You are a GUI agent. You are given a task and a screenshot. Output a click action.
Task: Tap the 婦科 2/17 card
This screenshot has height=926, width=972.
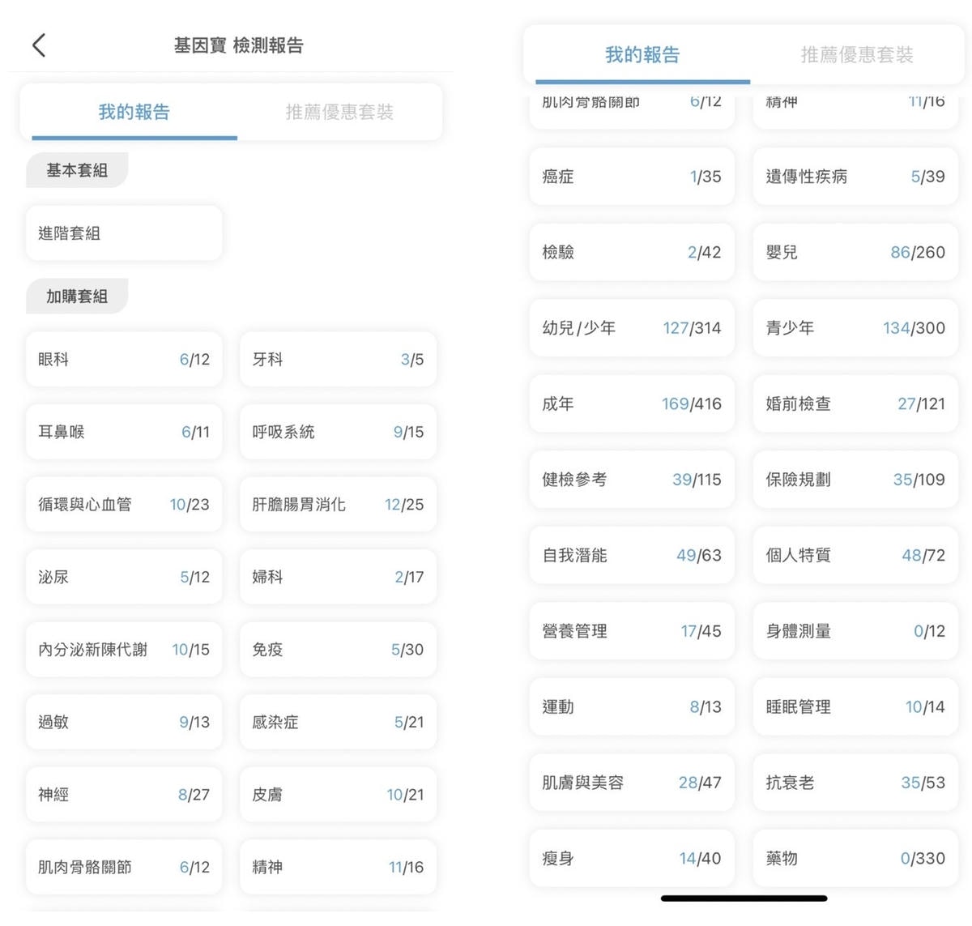338,577
